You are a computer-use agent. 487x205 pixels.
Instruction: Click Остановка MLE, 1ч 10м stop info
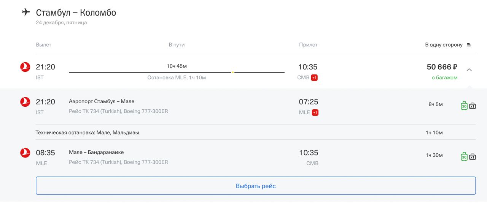(177, 78)
